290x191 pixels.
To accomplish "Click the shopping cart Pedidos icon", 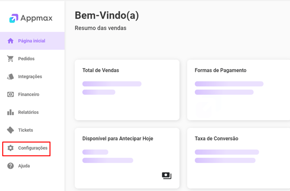I will click(11, 59).
